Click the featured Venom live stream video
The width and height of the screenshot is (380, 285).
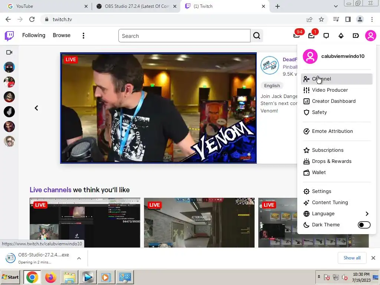[x=158, y=108]
